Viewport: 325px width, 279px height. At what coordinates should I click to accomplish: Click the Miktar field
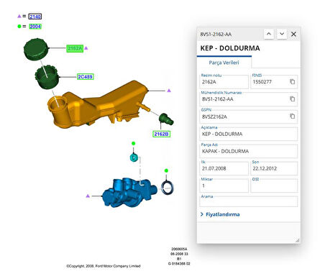coord(224,186)
